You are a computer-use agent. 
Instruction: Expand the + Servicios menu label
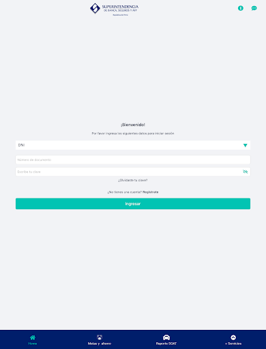click(233, 344)
